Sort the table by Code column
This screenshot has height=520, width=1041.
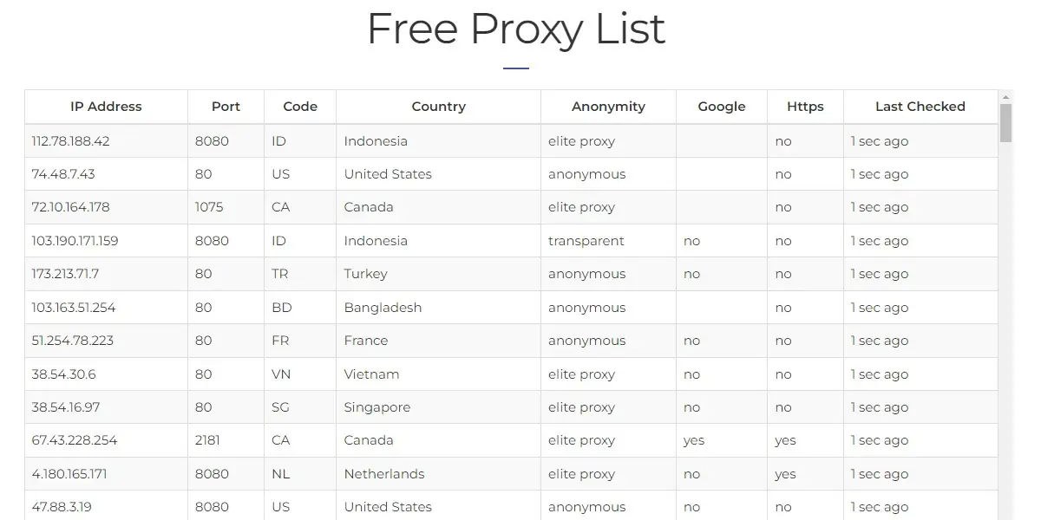(299, 106)
